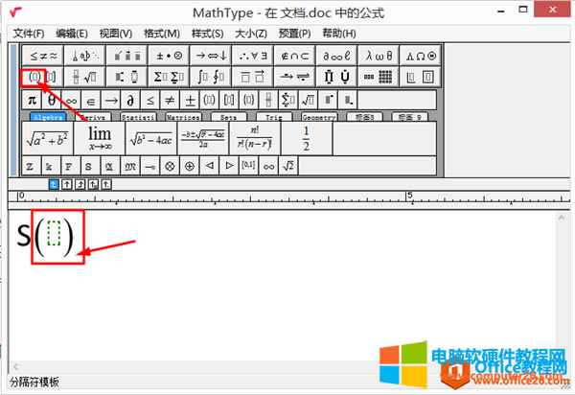Open the 格式(M) menu
The width and height of the screenshot is (575, 395).
tap(162, 34)
